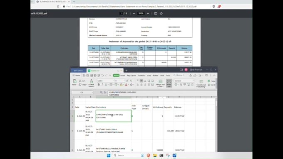
Task: Click the Cut scissors icon
Action: coord(80,81)
